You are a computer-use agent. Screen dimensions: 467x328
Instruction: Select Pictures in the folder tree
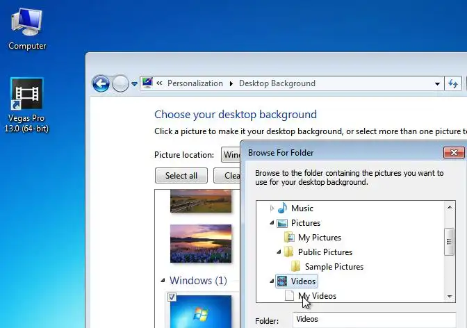pos(306,223)
